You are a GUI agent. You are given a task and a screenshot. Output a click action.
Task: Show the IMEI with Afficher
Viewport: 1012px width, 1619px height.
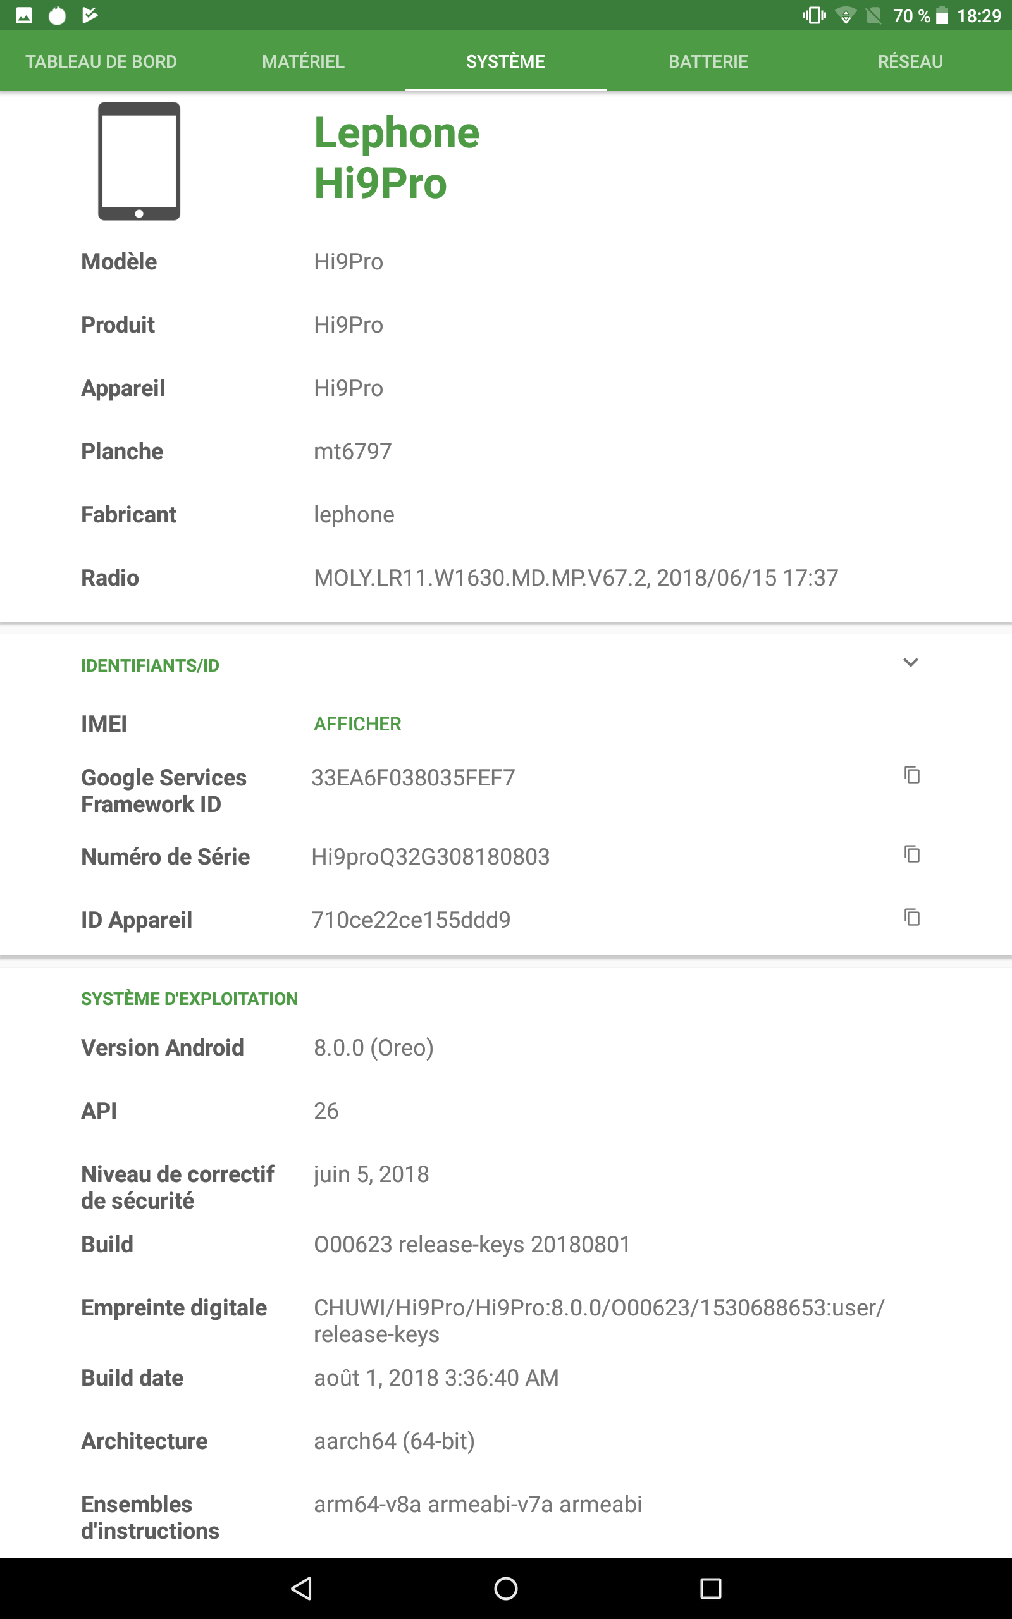coord(357,724)
